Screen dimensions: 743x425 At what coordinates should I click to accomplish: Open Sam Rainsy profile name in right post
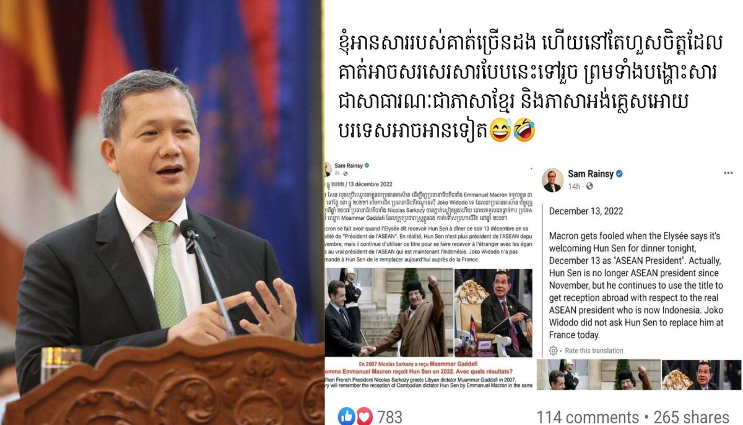(x=590, y=174)
